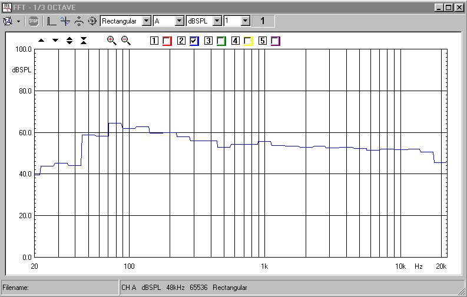The height and width of the screenshot is (297, 467).
Task: Select the L-shaped axis settings icon
Action: click(52, 21)
